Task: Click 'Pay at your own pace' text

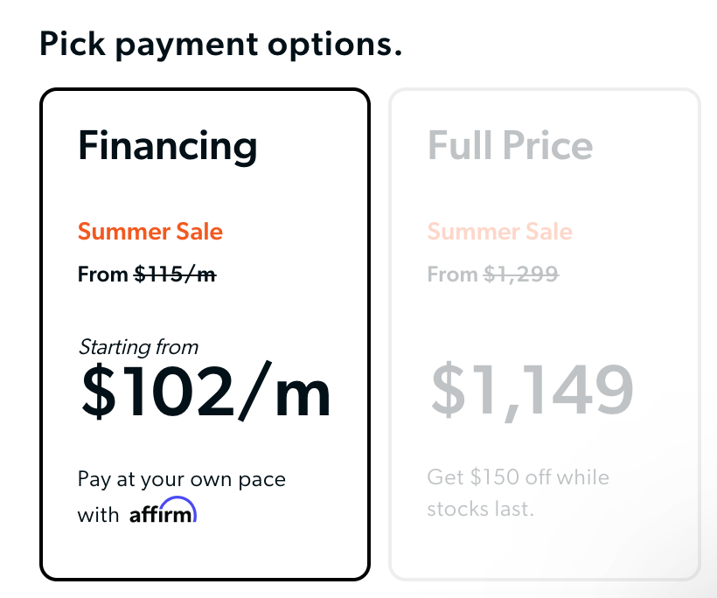Action: pos(182,479)
